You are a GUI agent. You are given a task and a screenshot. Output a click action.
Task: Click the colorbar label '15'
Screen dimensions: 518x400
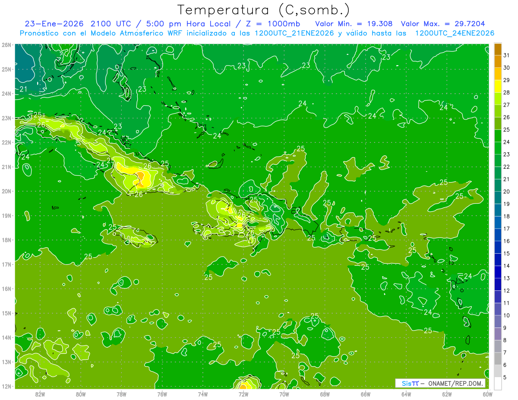[506, 253]
